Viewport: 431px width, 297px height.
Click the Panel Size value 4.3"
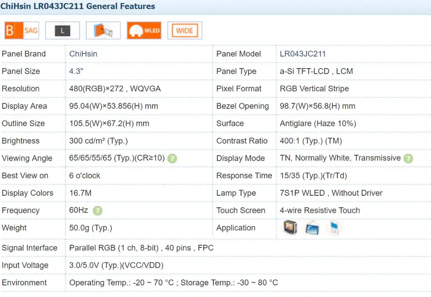(x=76, y=71)
